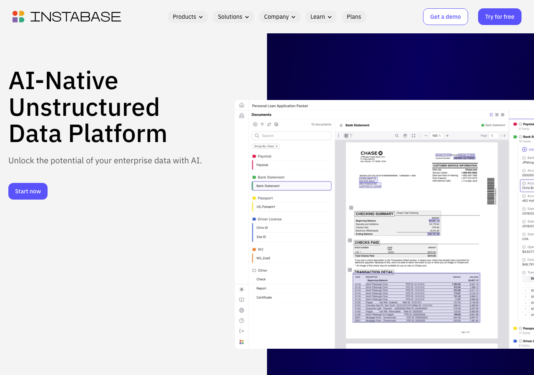Remove the Group By: Class filter chip
534x375 pixels.
[x=276, y=146]
